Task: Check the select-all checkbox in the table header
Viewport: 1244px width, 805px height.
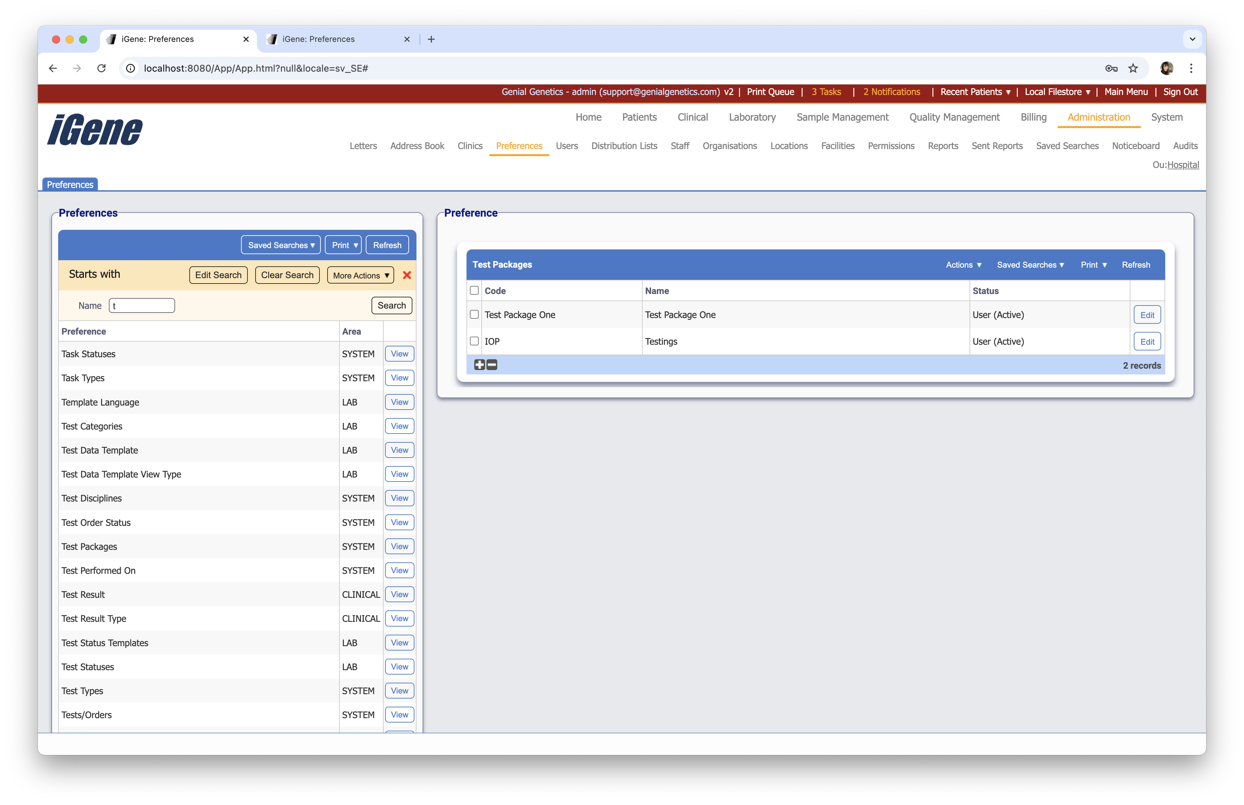Action: (474, 290)
